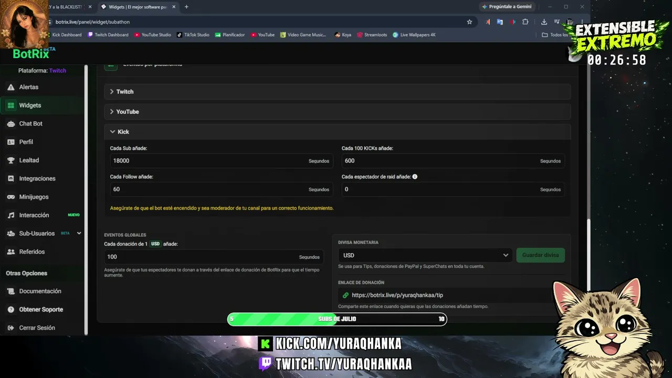Open Integraciones via its sidebar icon
Image resolution: width=672 pixels, height=378 pixels.
click(x=10, y=179)
